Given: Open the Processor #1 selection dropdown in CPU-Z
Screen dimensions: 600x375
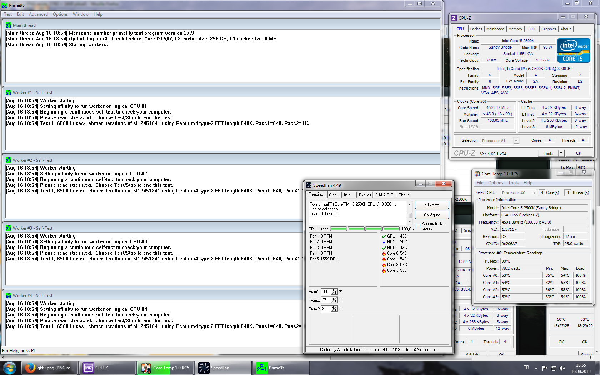Looking at the screenshot, I should click(500, 141).
